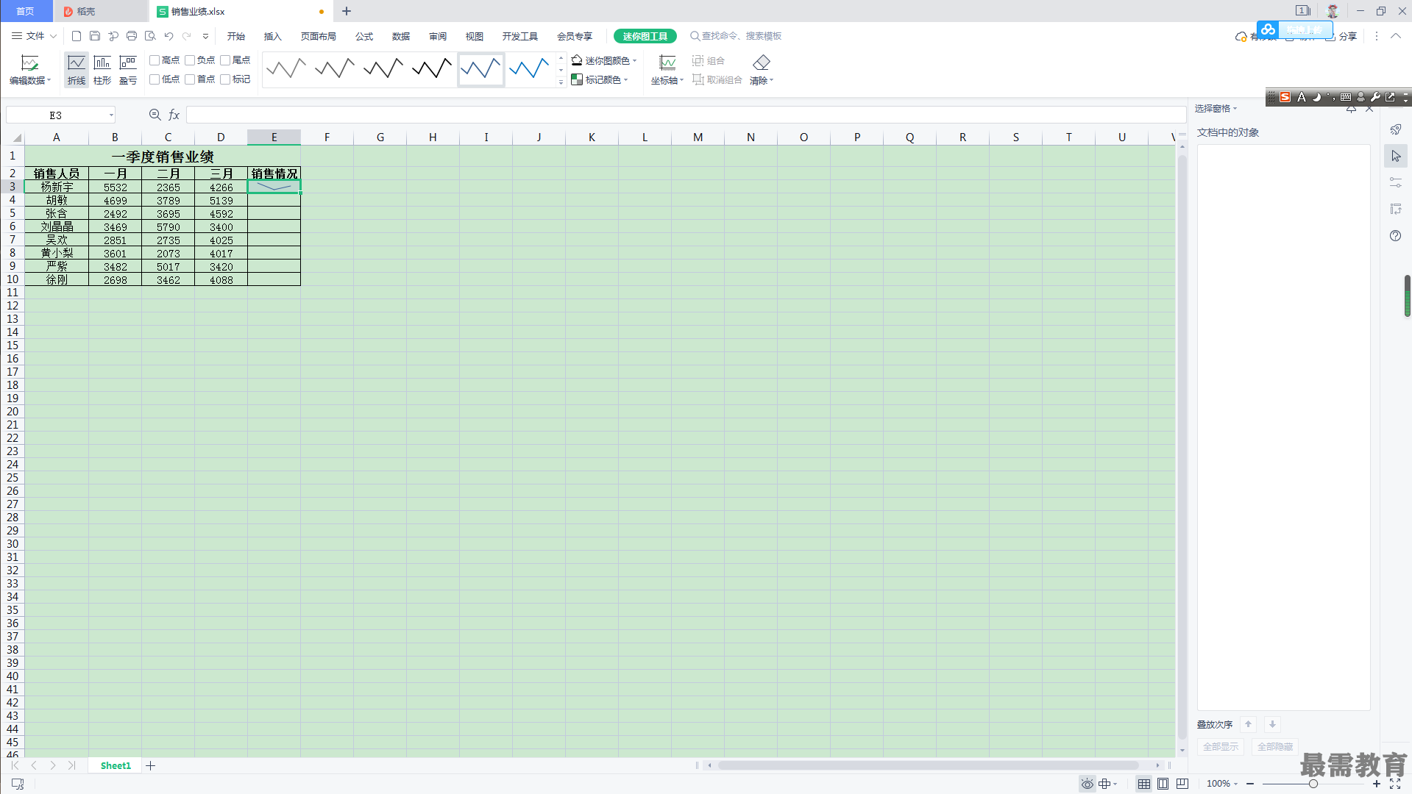This screenshot has width=1412, height=794.
Task: Click the zoom in plus button
Action: pyautogui.click(x=1377, y=784)
